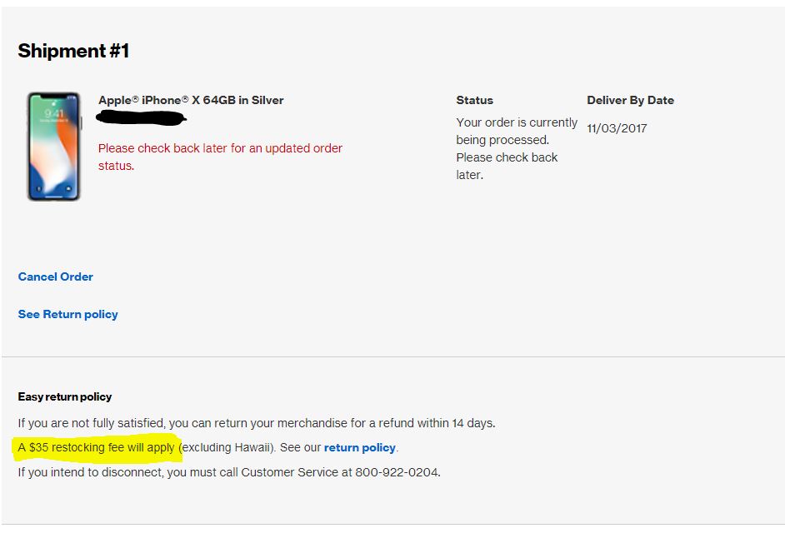Image resolution: width=785 pixels, height=558 pixels.
Task: Click the Please check back later status line
Action: pos(507,166)
